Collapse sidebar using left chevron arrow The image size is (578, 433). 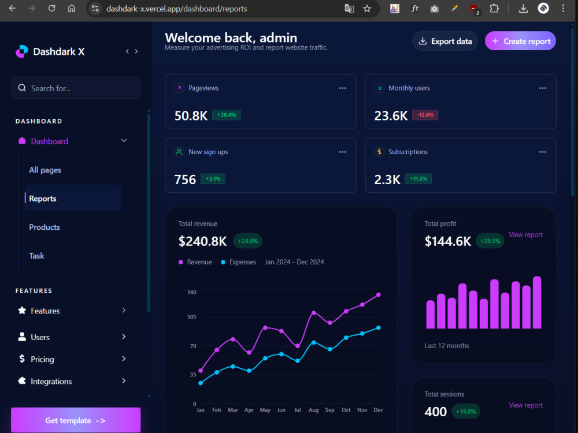[x=127, y=51]
